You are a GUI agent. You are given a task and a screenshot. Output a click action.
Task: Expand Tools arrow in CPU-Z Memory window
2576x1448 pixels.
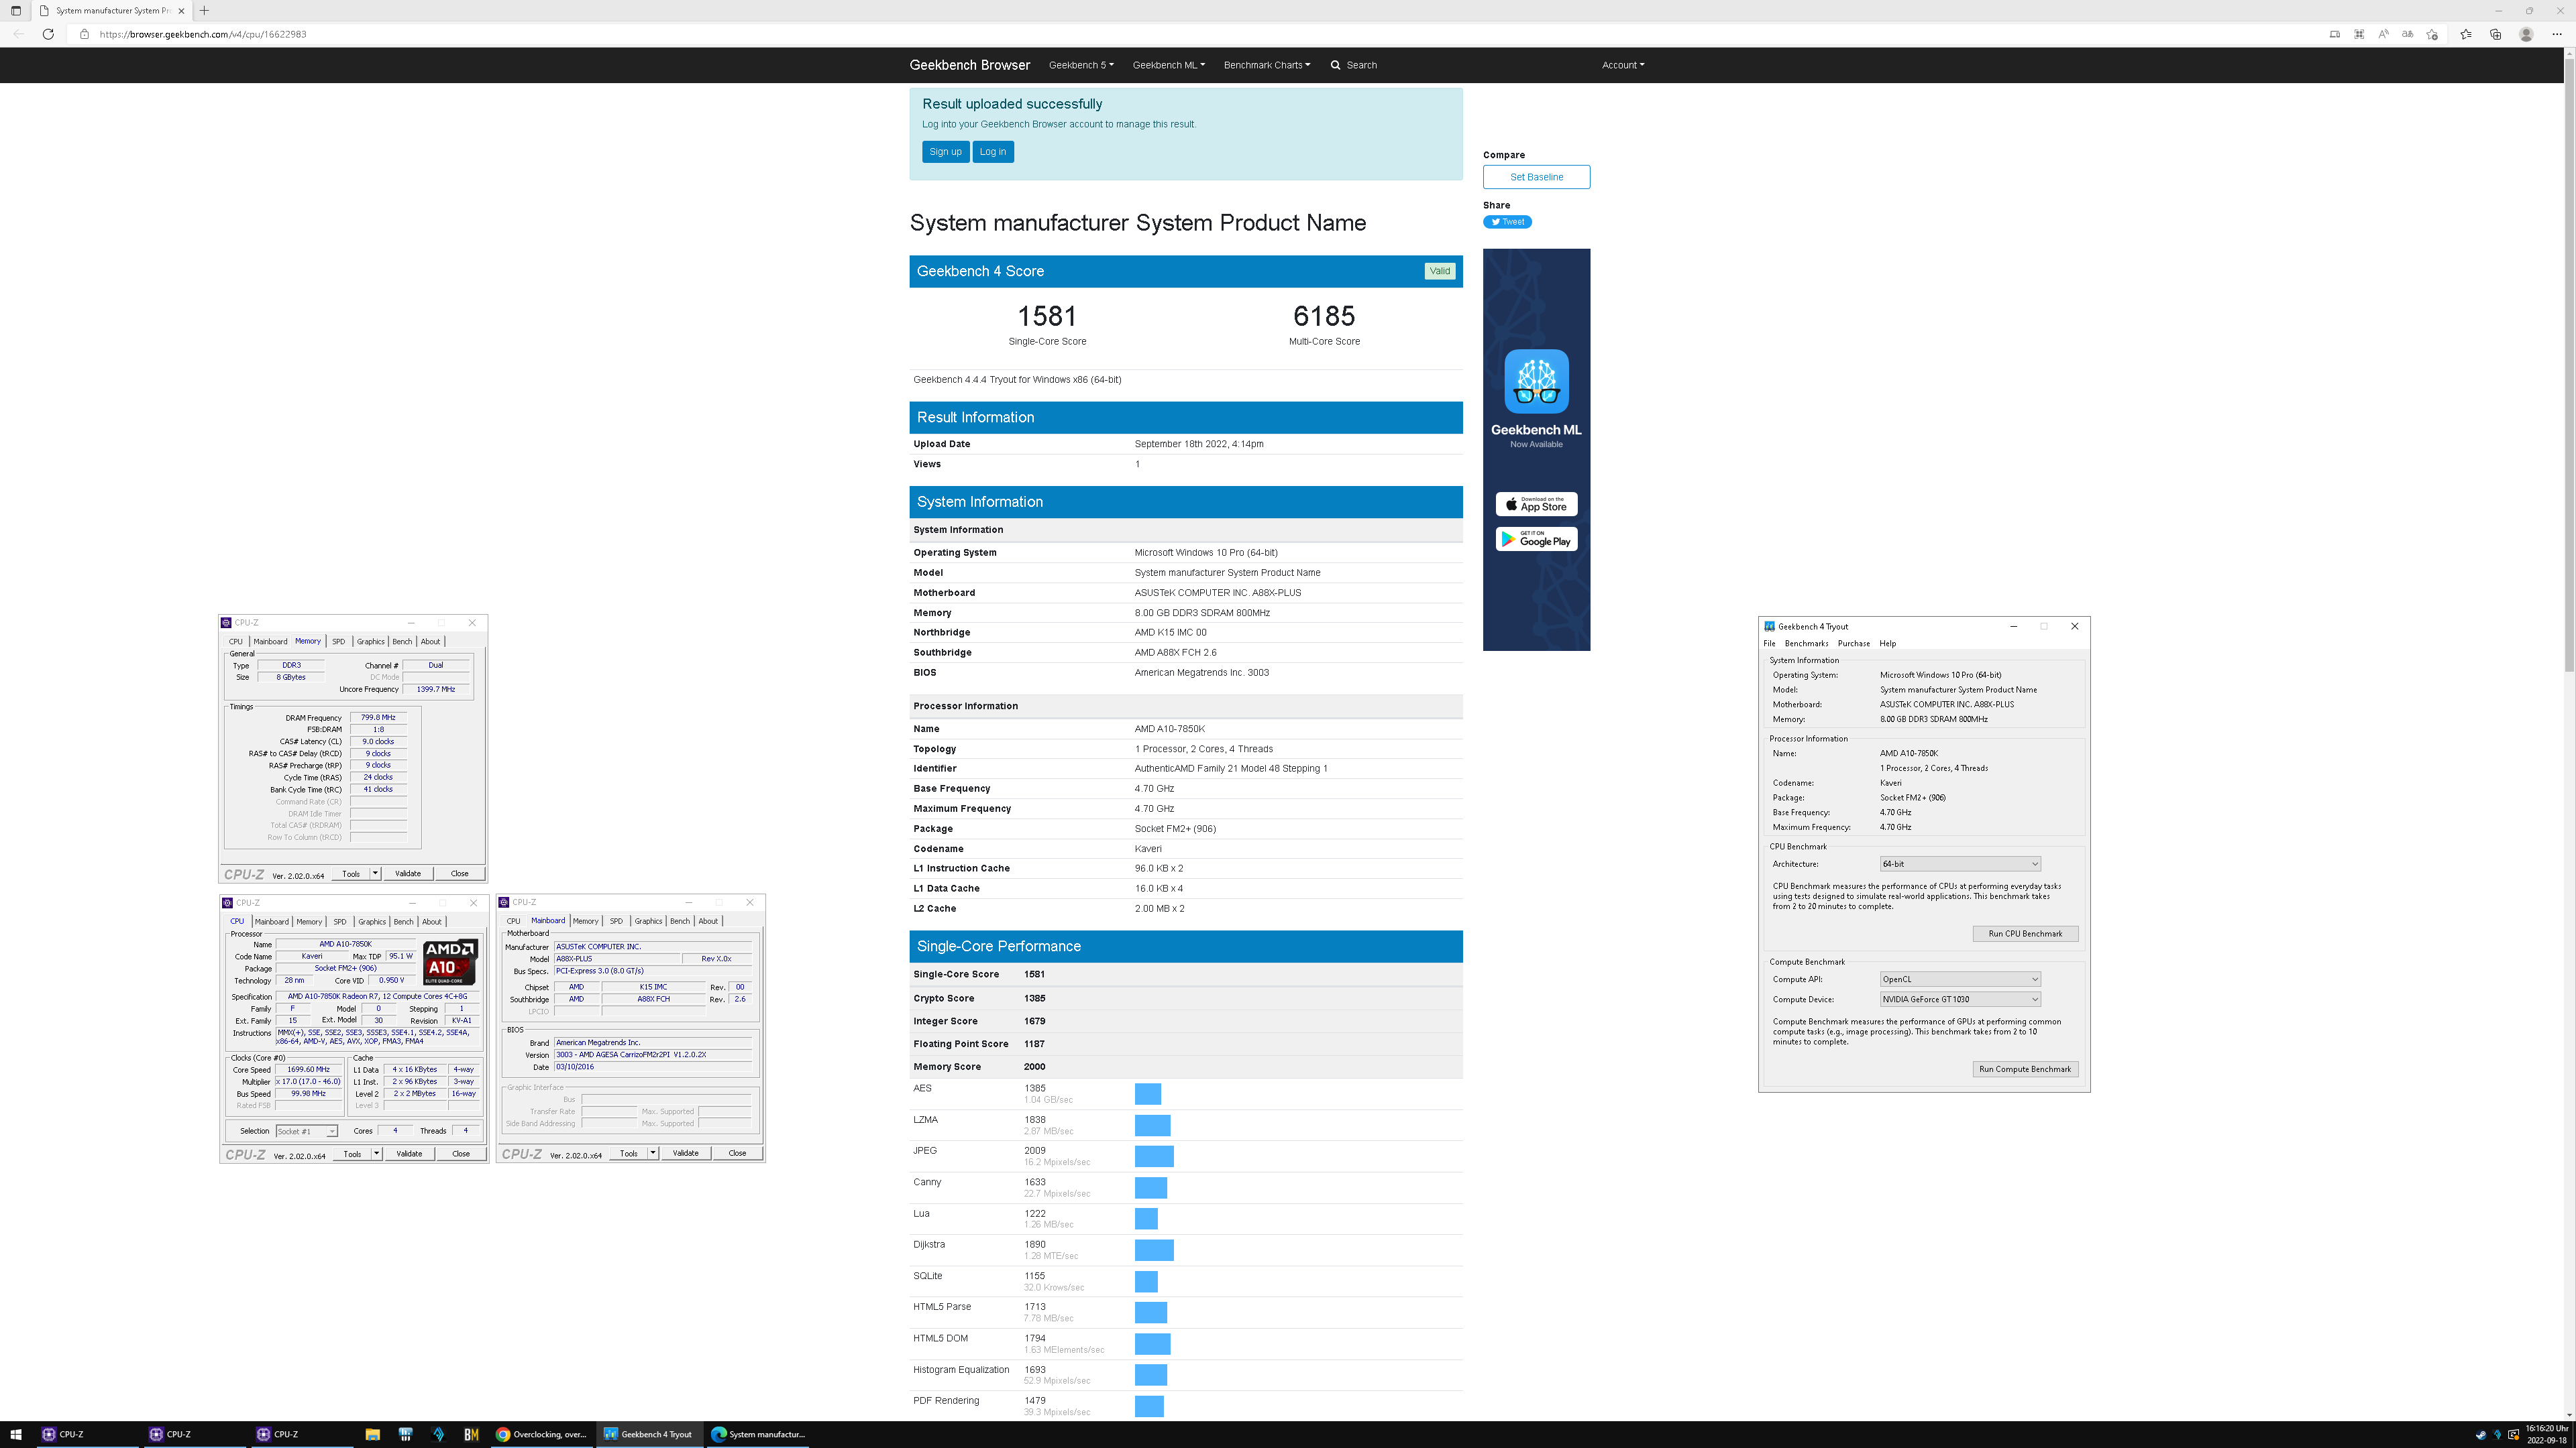[375, 873]
